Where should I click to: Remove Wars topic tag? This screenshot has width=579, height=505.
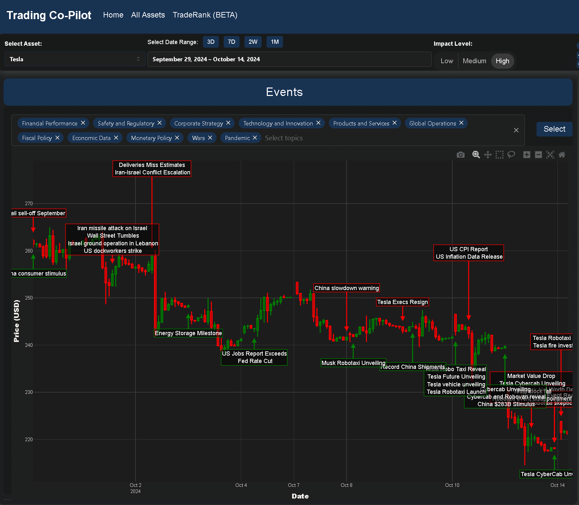click(210, 138)
